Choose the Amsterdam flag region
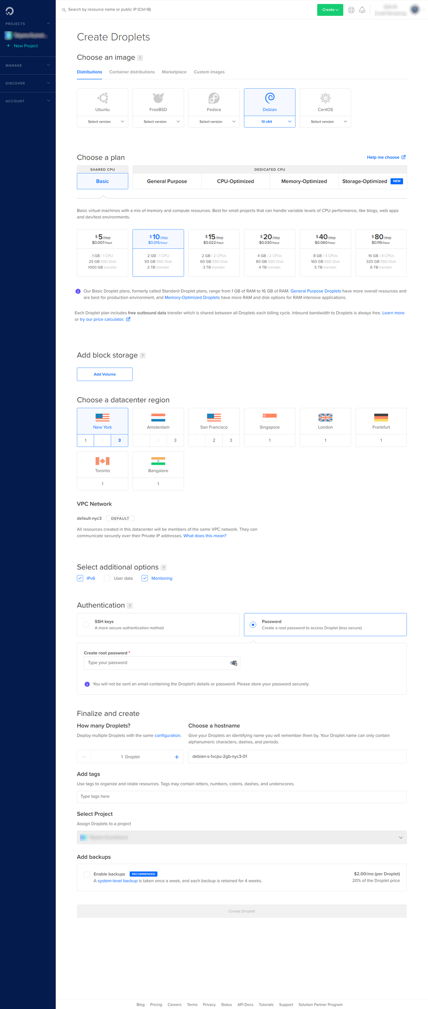Screen dimensions: 428x1009 [x=158, y=417]
